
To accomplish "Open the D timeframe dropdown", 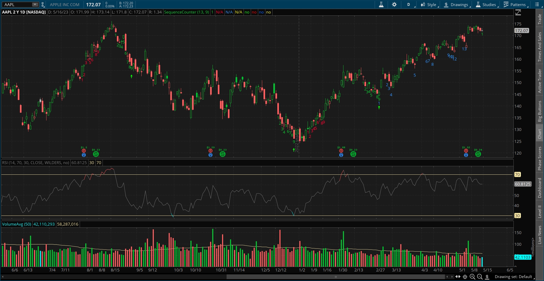I will point(410,5).
